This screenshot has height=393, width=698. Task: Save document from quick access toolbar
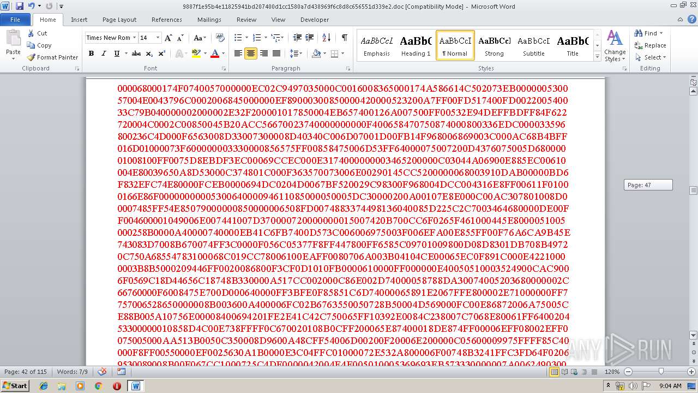click(20, 6)
